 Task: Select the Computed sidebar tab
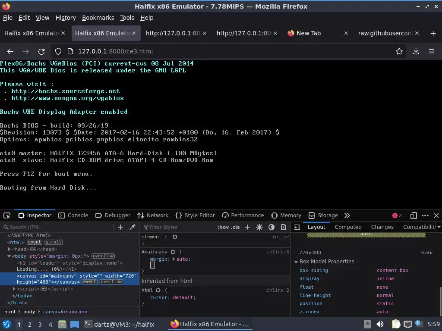(x=348, y=227)
